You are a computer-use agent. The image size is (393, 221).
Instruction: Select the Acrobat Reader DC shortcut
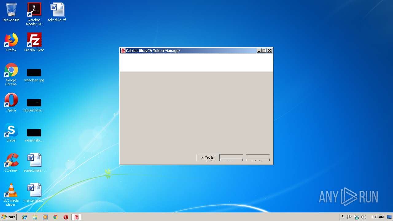coord(34,14)
